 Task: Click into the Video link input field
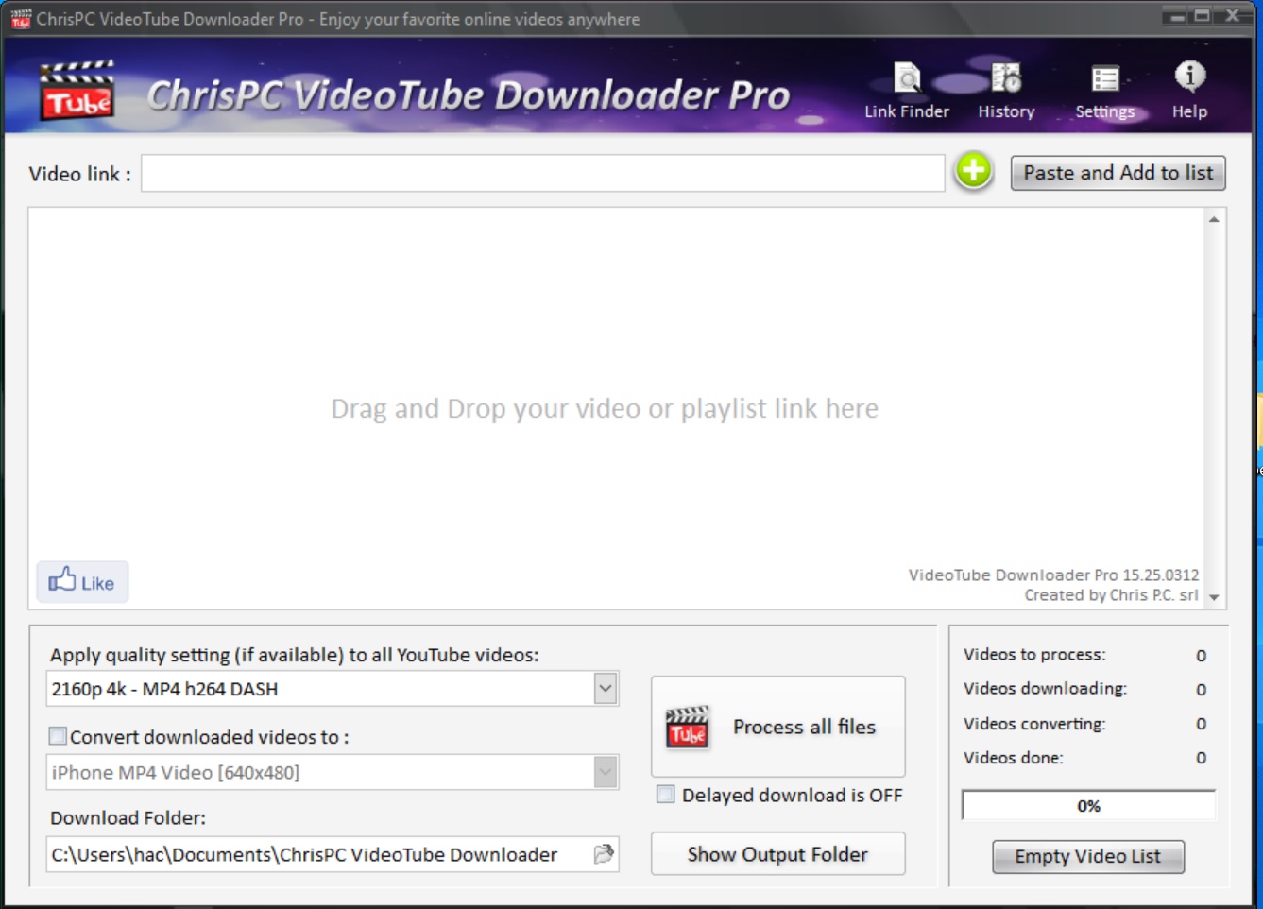(542, 173)
